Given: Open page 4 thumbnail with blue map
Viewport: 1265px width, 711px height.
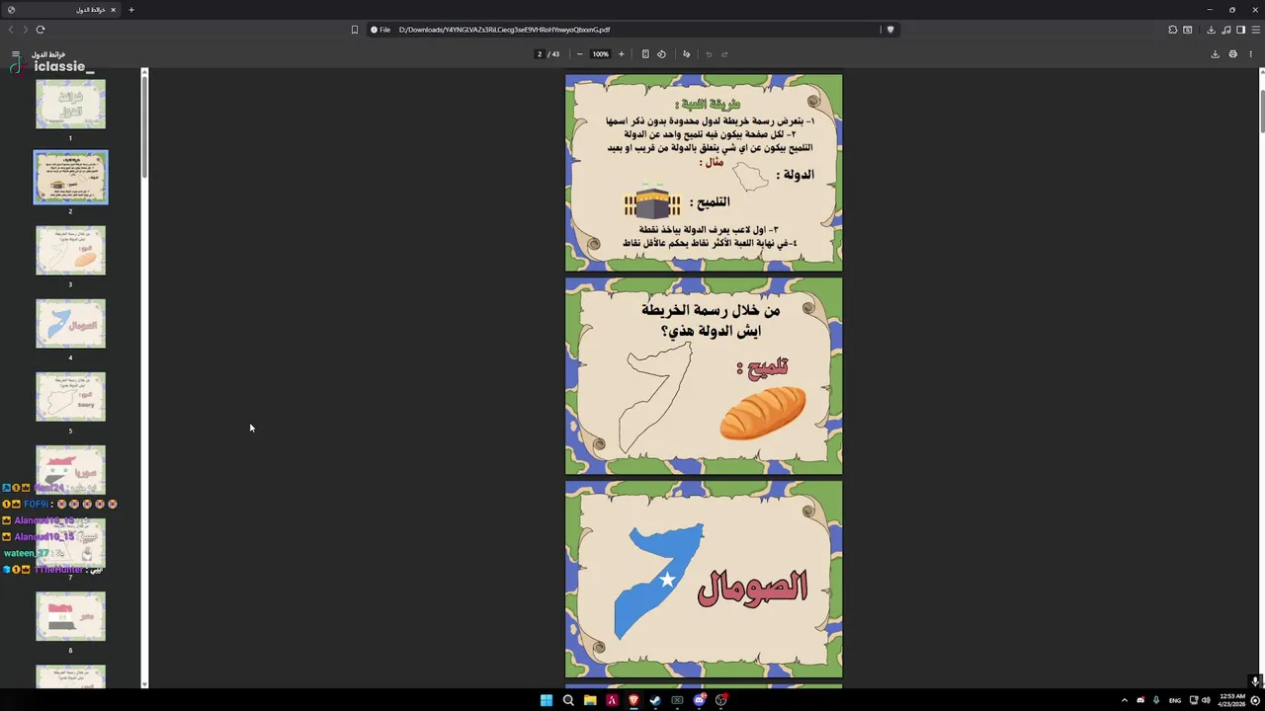Looking at the screenshot, I should click(x=70, y=323).
